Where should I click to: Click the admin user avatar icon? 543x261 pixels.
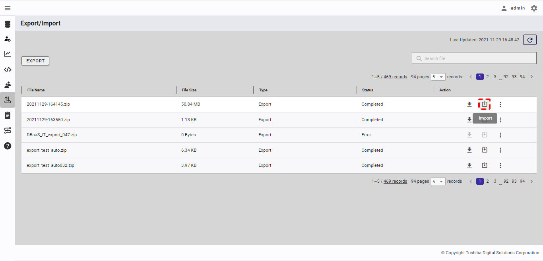pos(504,8)
